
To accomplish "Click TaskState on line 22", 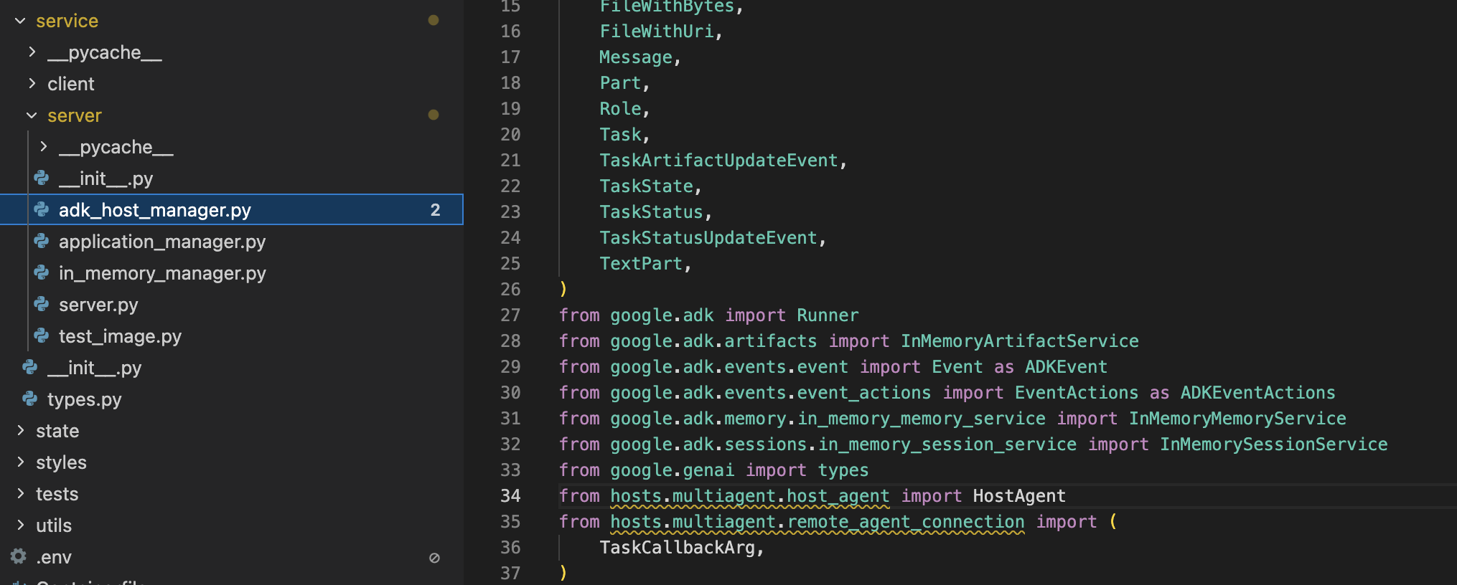I will [x=646, y=186].
